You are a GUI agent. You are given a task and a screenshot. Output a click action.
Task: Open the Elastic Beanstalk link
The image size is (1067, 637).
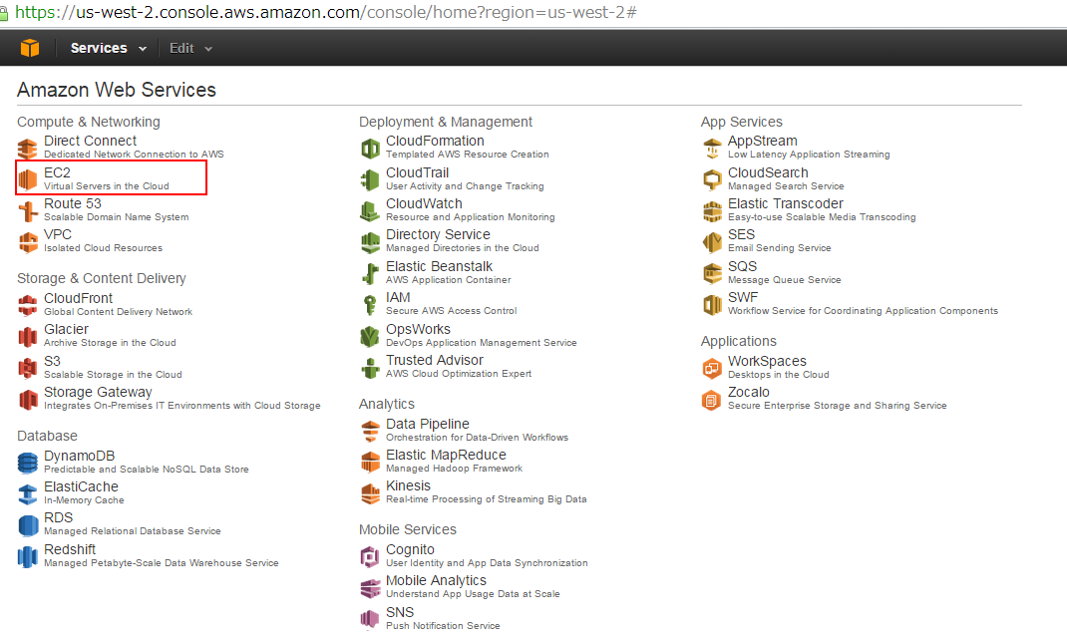(x=439, y=266)
